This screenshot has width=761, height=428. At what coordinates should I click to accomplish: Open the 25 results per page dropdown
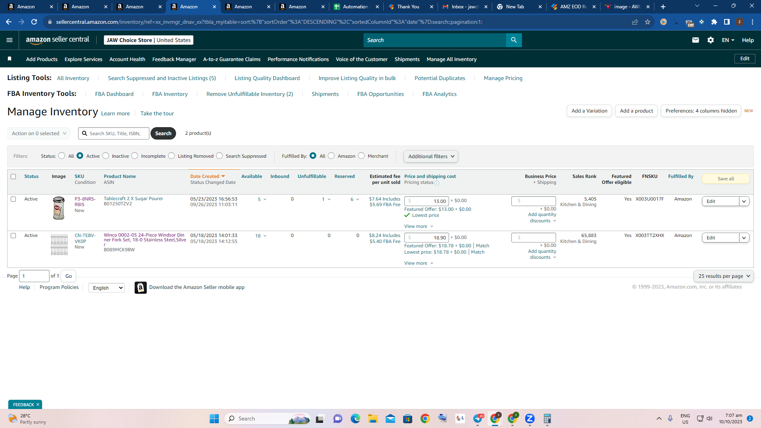[x=724, y=276]
